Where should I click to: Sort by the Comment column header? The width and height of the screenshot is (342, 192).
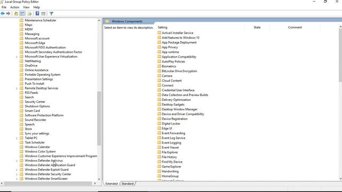[x=295, y=27]
